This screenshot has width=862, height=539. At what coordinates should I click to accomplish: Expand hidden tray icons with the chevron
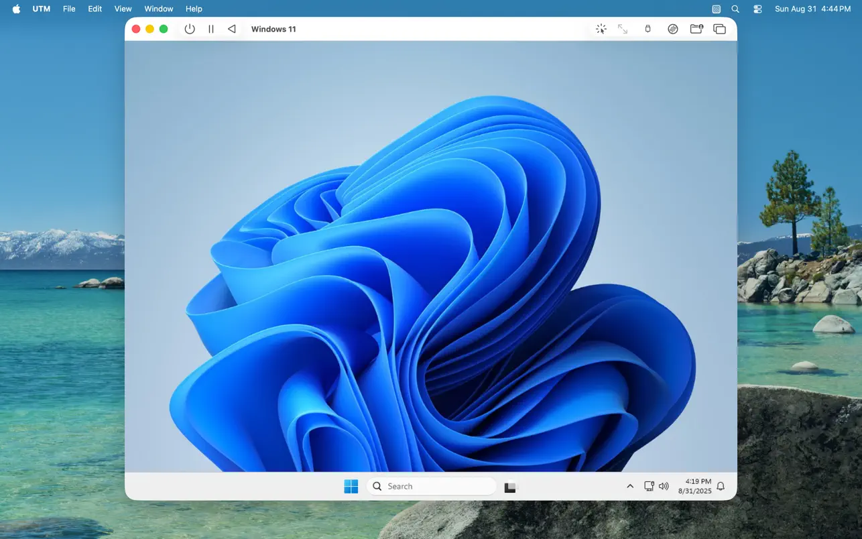click(x=630, y=486)
